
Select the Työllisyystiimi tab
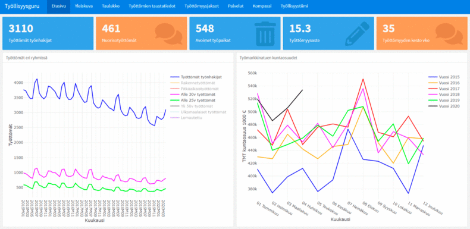tap(294, 6)
